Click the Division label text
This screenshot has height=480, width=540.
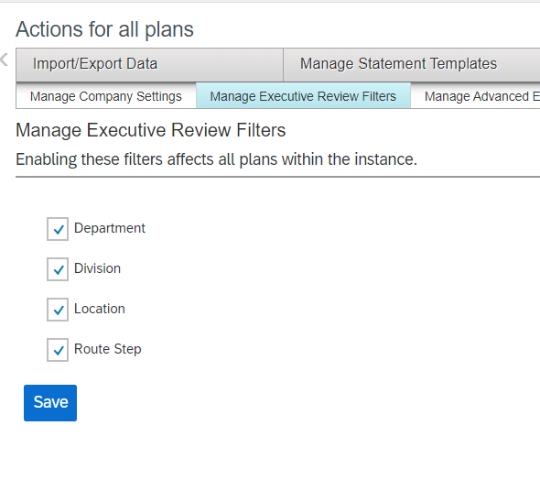click(x=97, y=268)
